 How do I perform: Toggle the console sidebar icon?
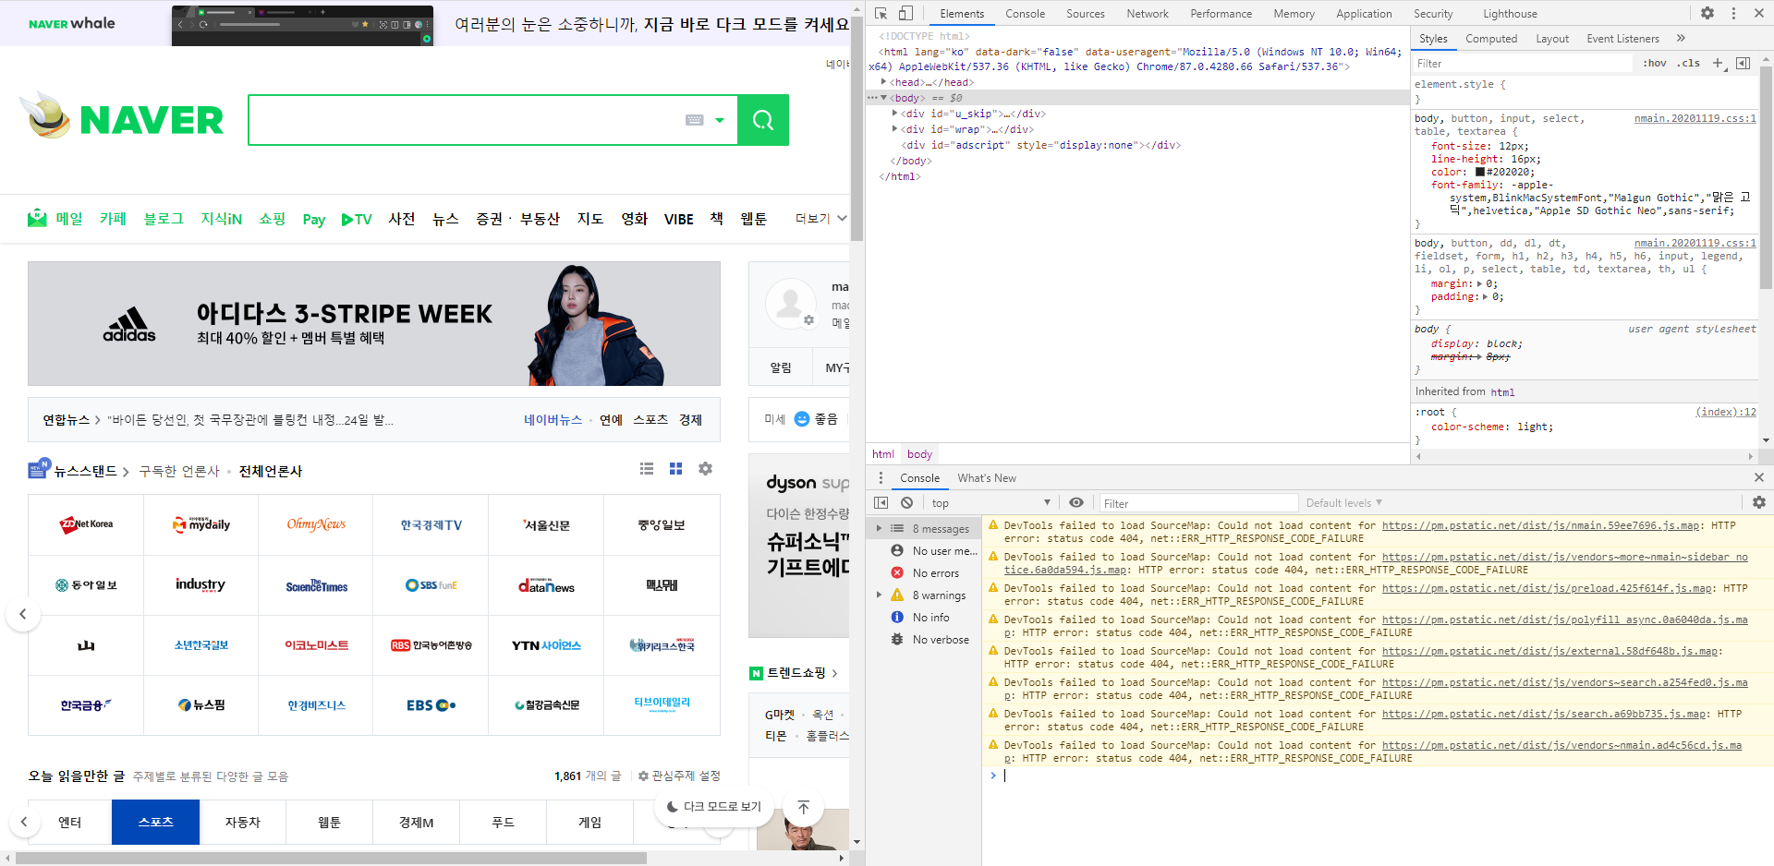[x=881, y=502]
